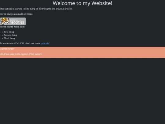Click the hosted by neocities badge image
165x124 pixels.
pyautogui.click(x=13, y=21)
